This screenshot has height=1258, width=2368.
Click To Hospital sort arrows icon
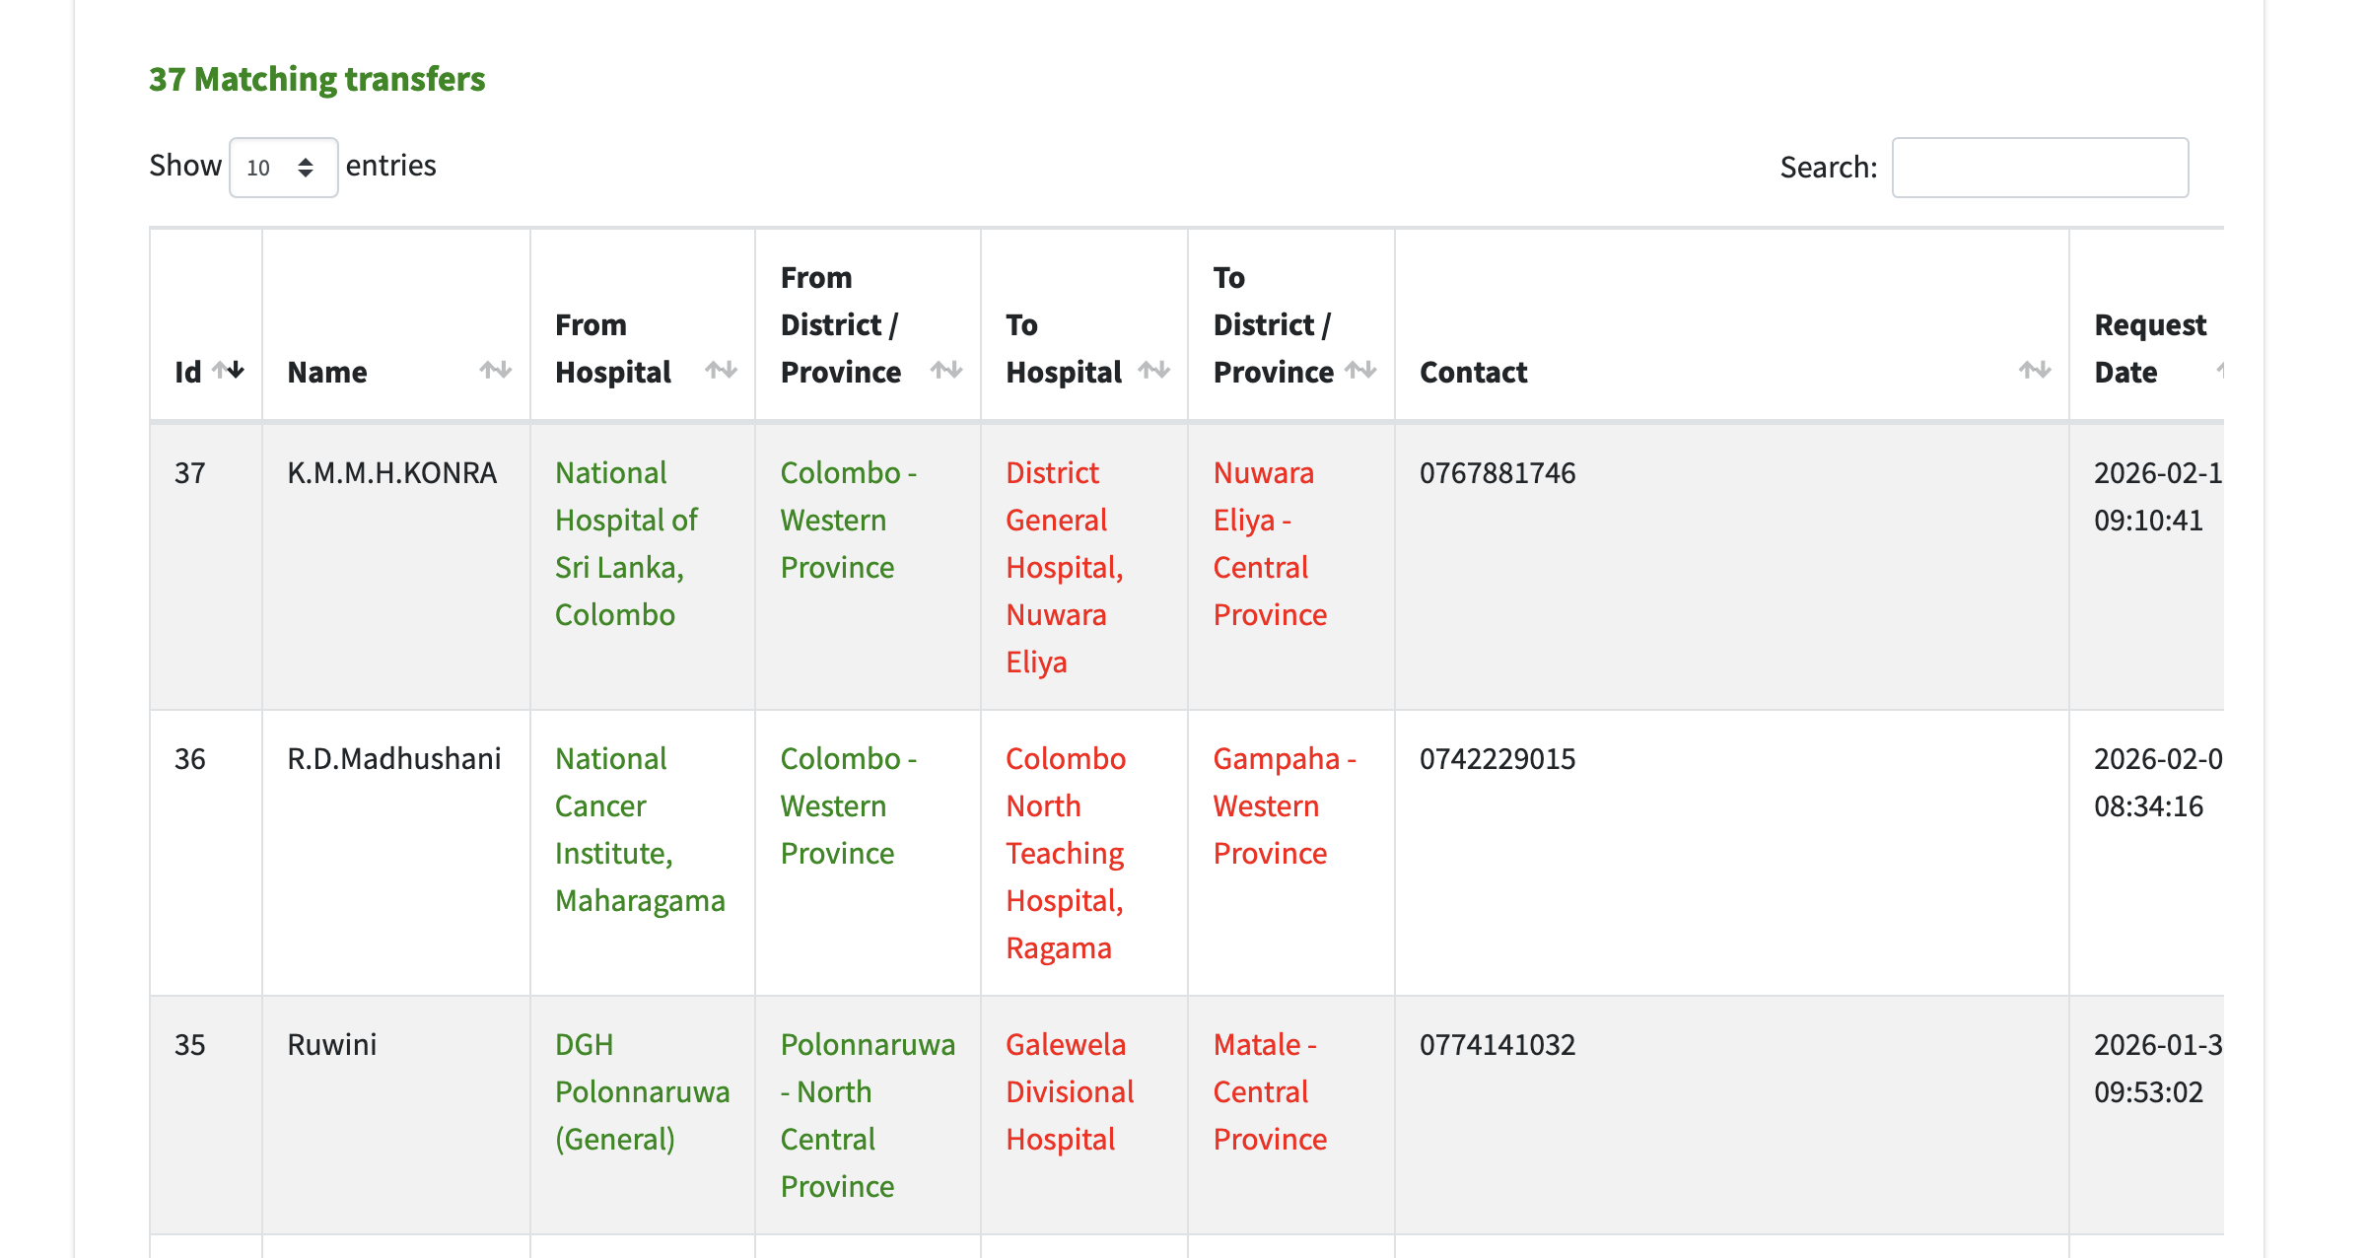1153,371
